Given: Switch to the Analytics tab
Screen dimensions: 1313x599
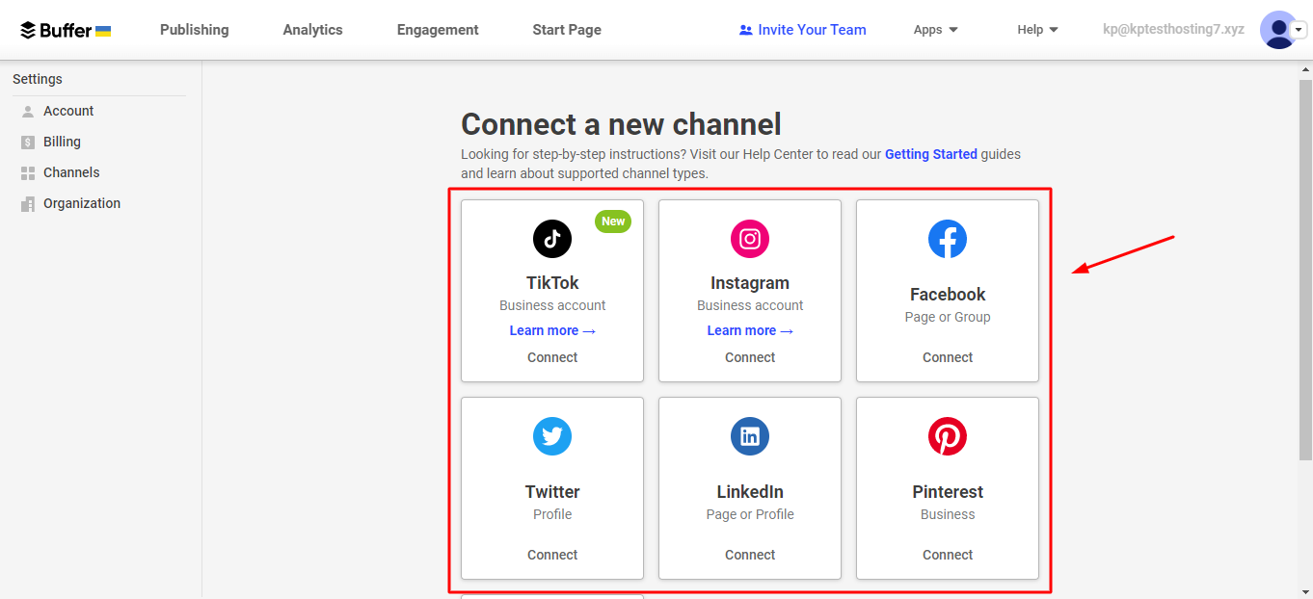Looking at the screenshot, I should click(x=312, y=30).
